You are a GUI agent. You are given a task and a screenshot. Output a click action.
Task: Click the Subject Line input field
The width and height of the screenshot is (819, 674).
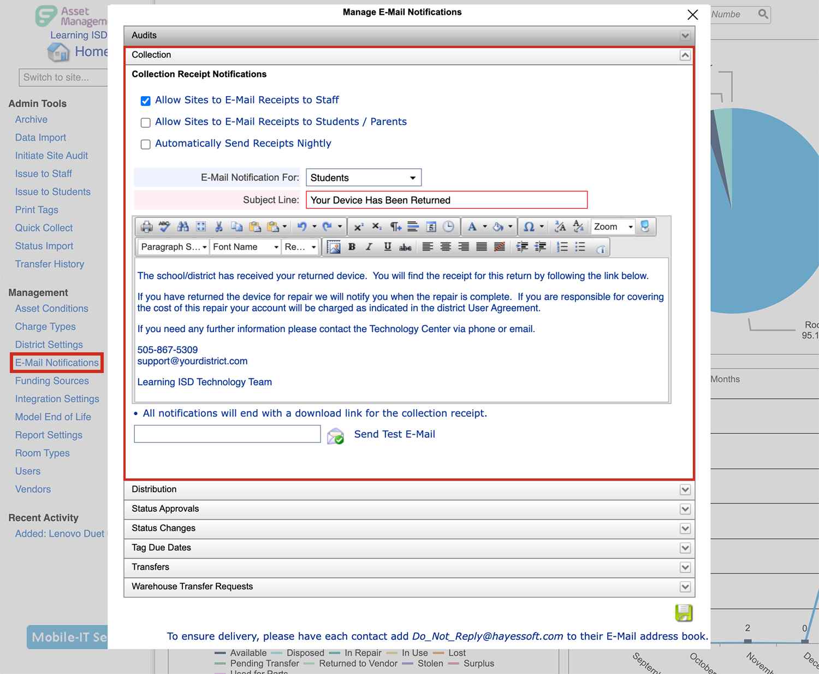pyautogui.click(x=447, y=200)
